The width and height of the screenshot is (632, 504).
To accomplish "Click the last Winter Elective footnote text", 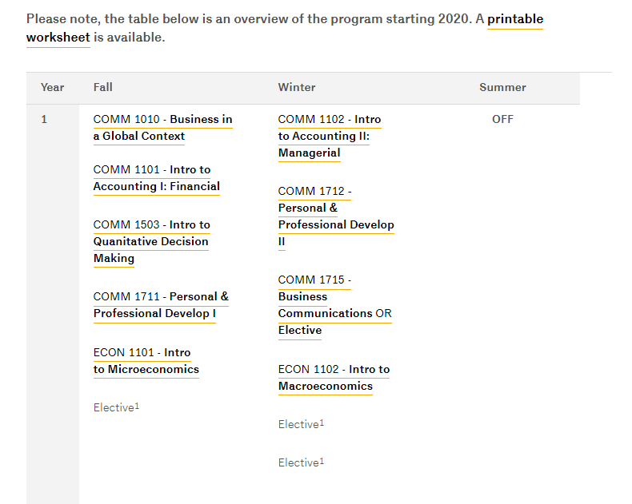I will coord(301,462).
